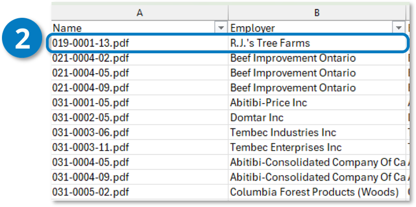Select cell 031-0004-05.pdf

point(140,162)
